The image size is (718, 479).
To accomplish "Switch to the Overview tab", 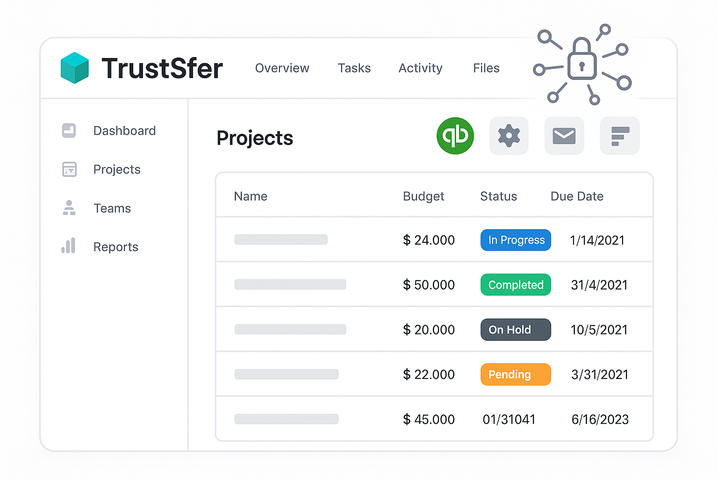I will coord(282,68).
